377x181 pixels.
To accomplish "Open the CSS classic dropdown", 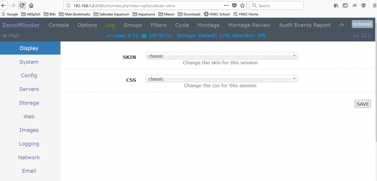I will click(222, 78).
